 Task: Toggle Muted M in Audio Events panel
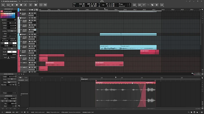point(12,79)
